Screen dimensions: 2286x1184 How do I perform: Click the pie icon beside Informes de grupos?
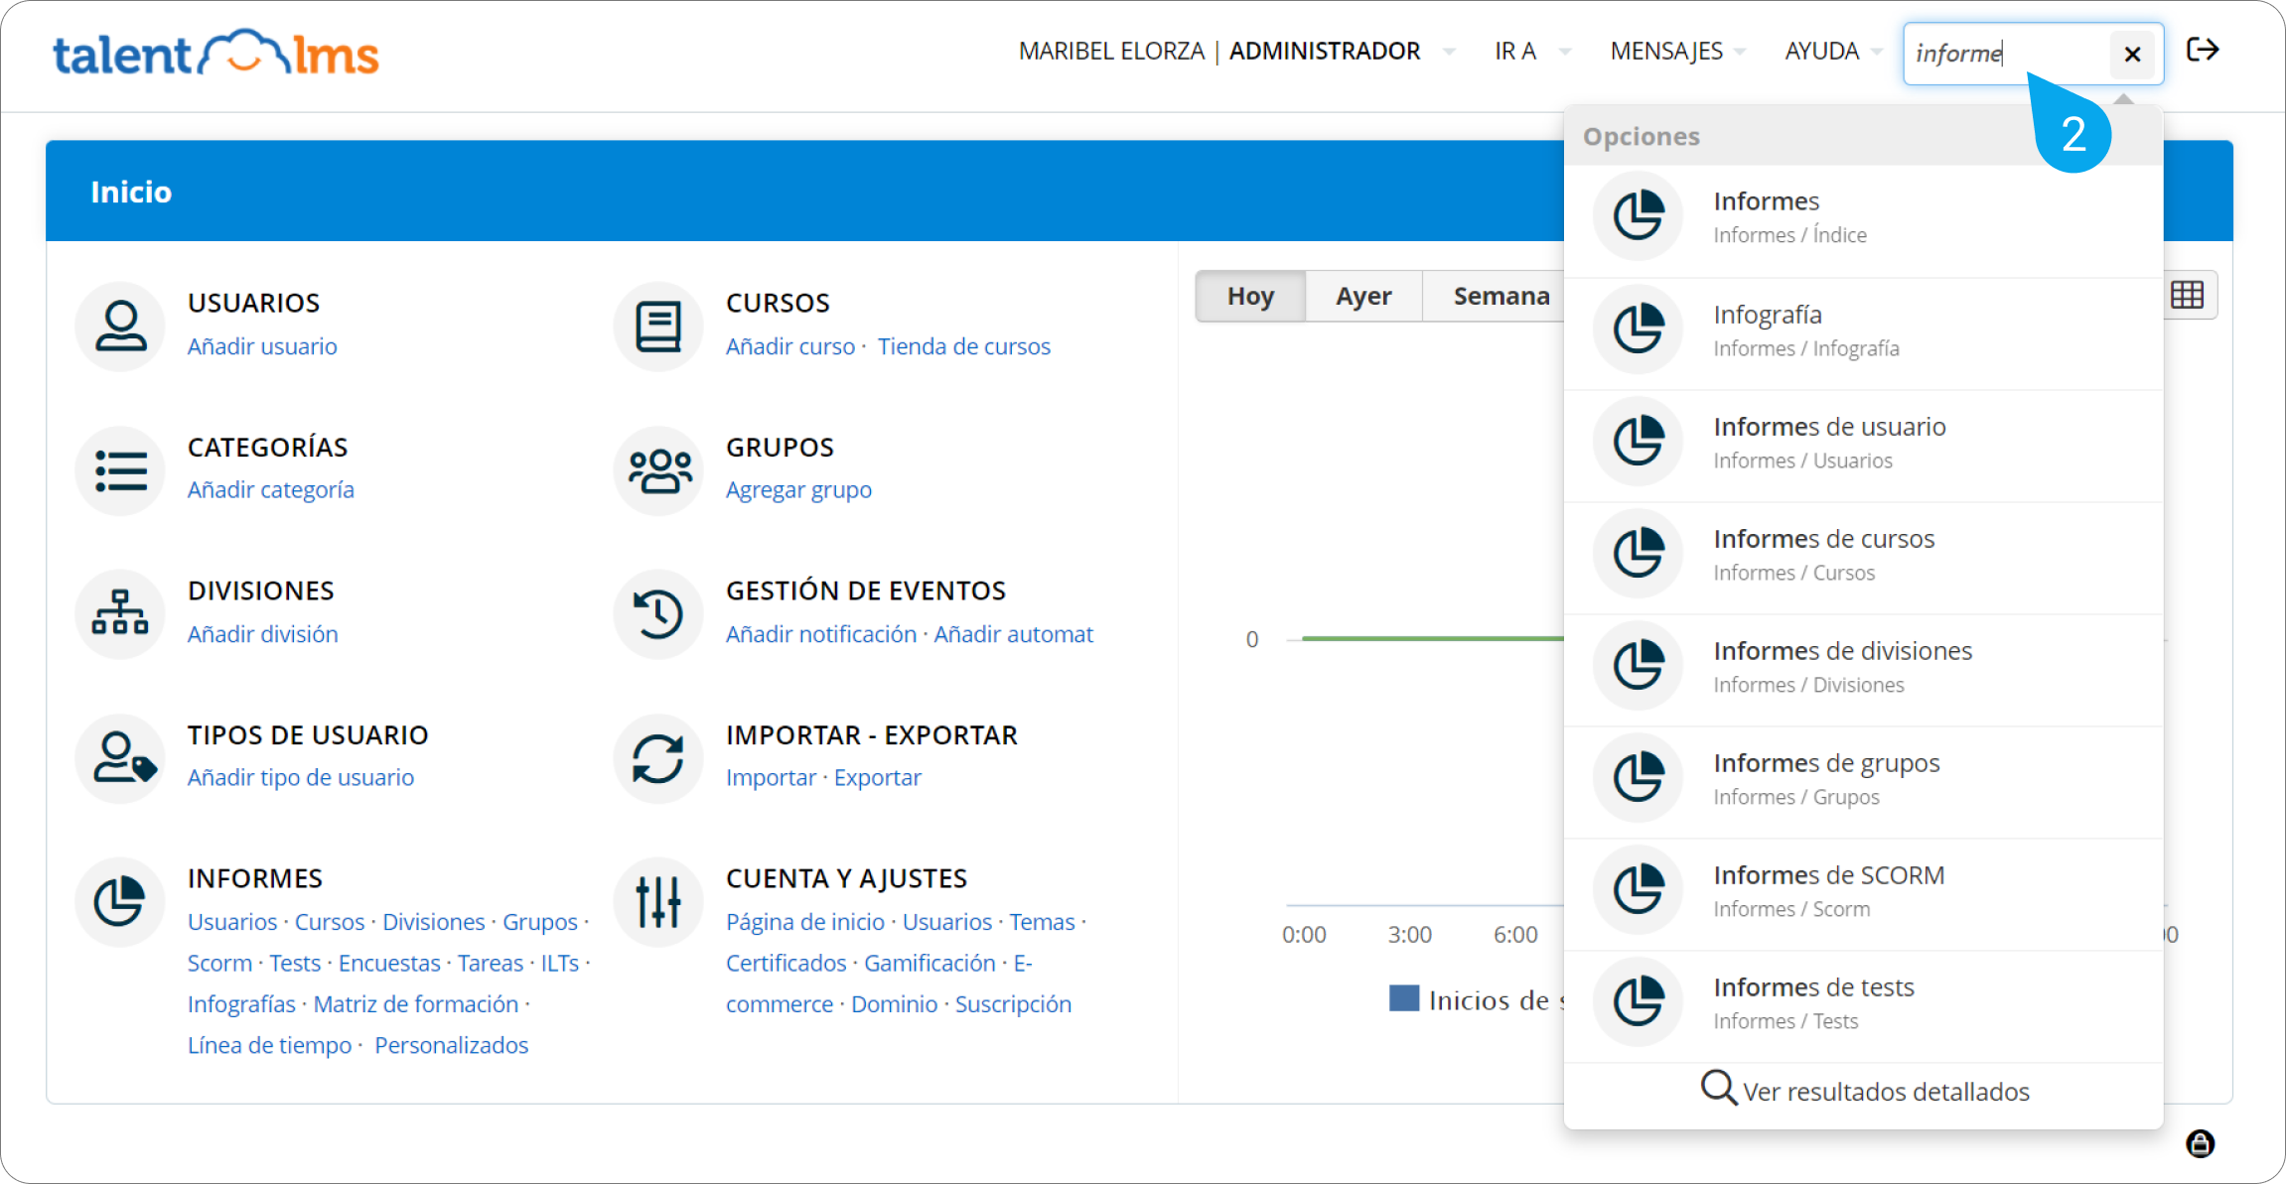[1638, 777]
